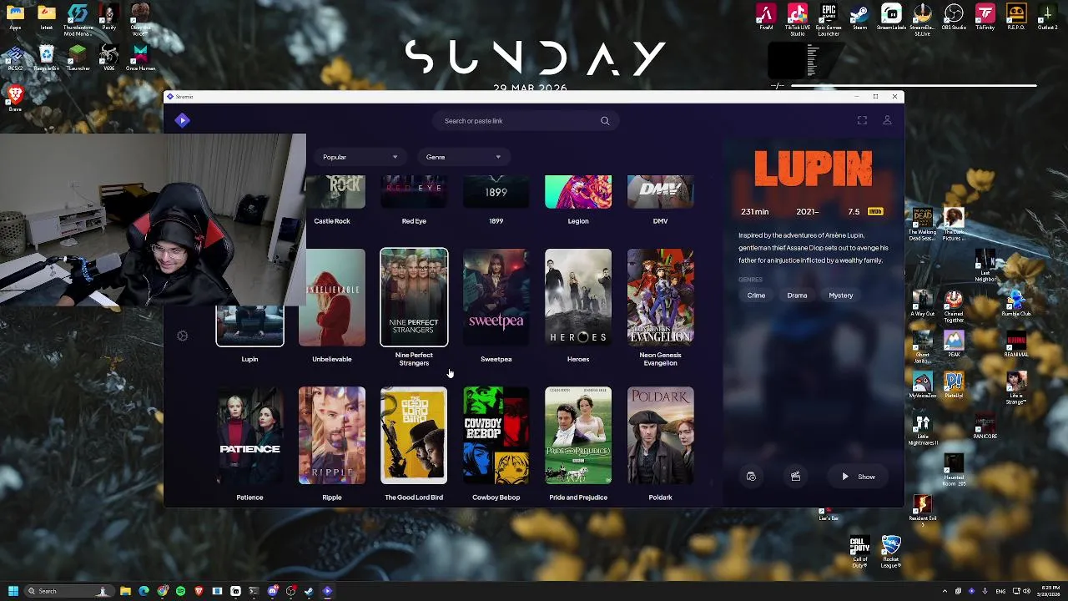Toggle fullscreen mode icon in Stremio
Image resolution: width=1068 pixels, height=601 pixels.
coord(862,121)
